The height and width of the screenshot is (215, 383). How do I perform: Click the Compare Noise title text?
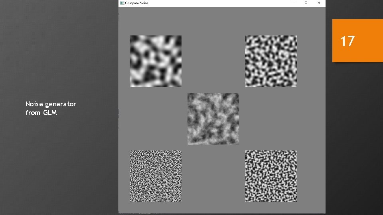(x=136, y=3)
